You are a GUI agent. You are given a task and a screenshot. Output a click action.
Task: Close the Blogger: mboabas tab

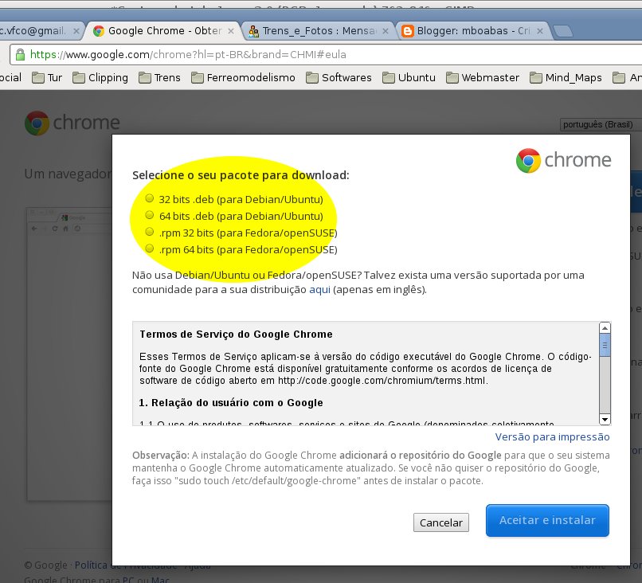540,31
